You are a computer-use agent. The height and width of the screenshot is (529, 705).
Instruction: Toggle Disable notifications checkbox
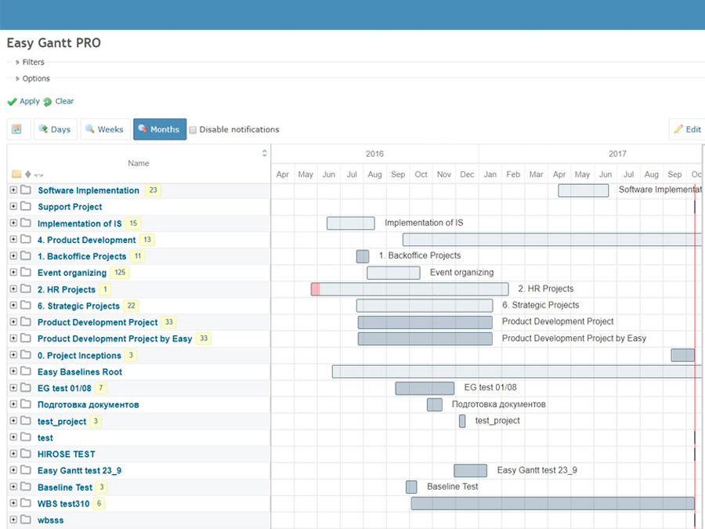pyautogui.click(x=193, y=130)
